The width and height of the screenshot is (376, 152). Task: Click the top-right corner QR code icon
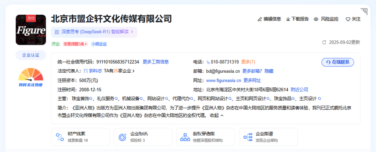pos(364,11)
